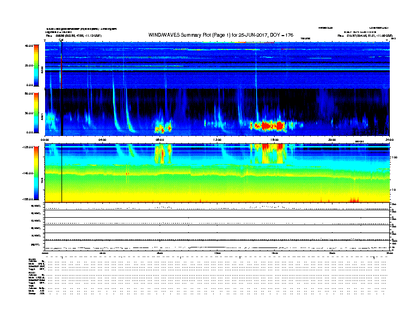Click the red burst near 08:00 in TNR panel
The image size is (420, 325).
tap(163, 154)
